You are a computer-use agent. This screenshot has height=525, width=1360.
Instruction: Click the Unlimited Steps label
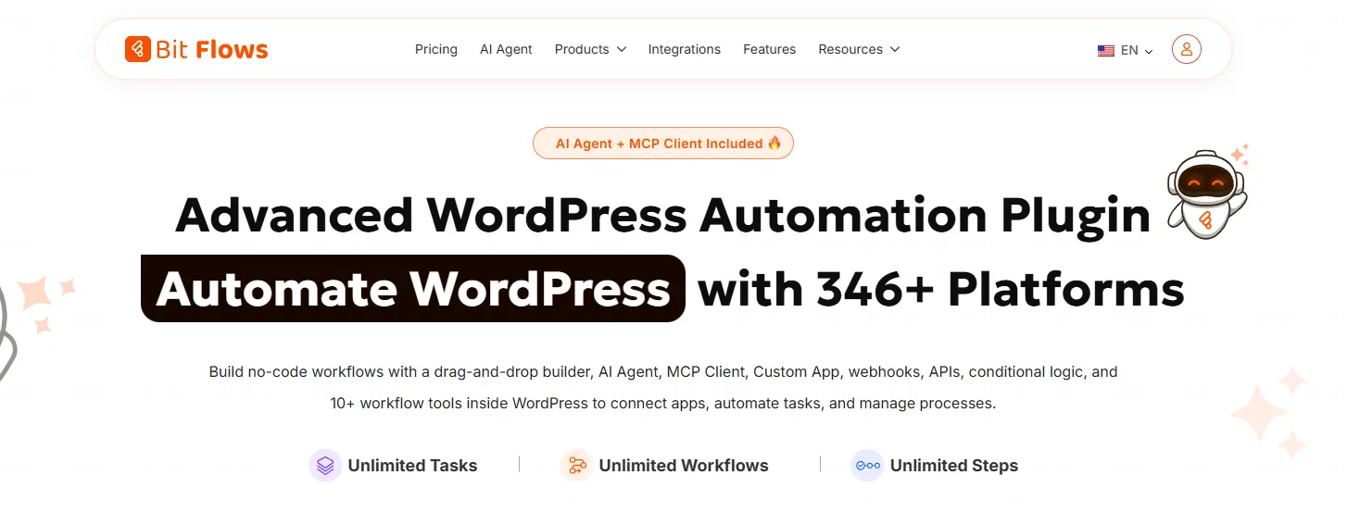(954, 466)
